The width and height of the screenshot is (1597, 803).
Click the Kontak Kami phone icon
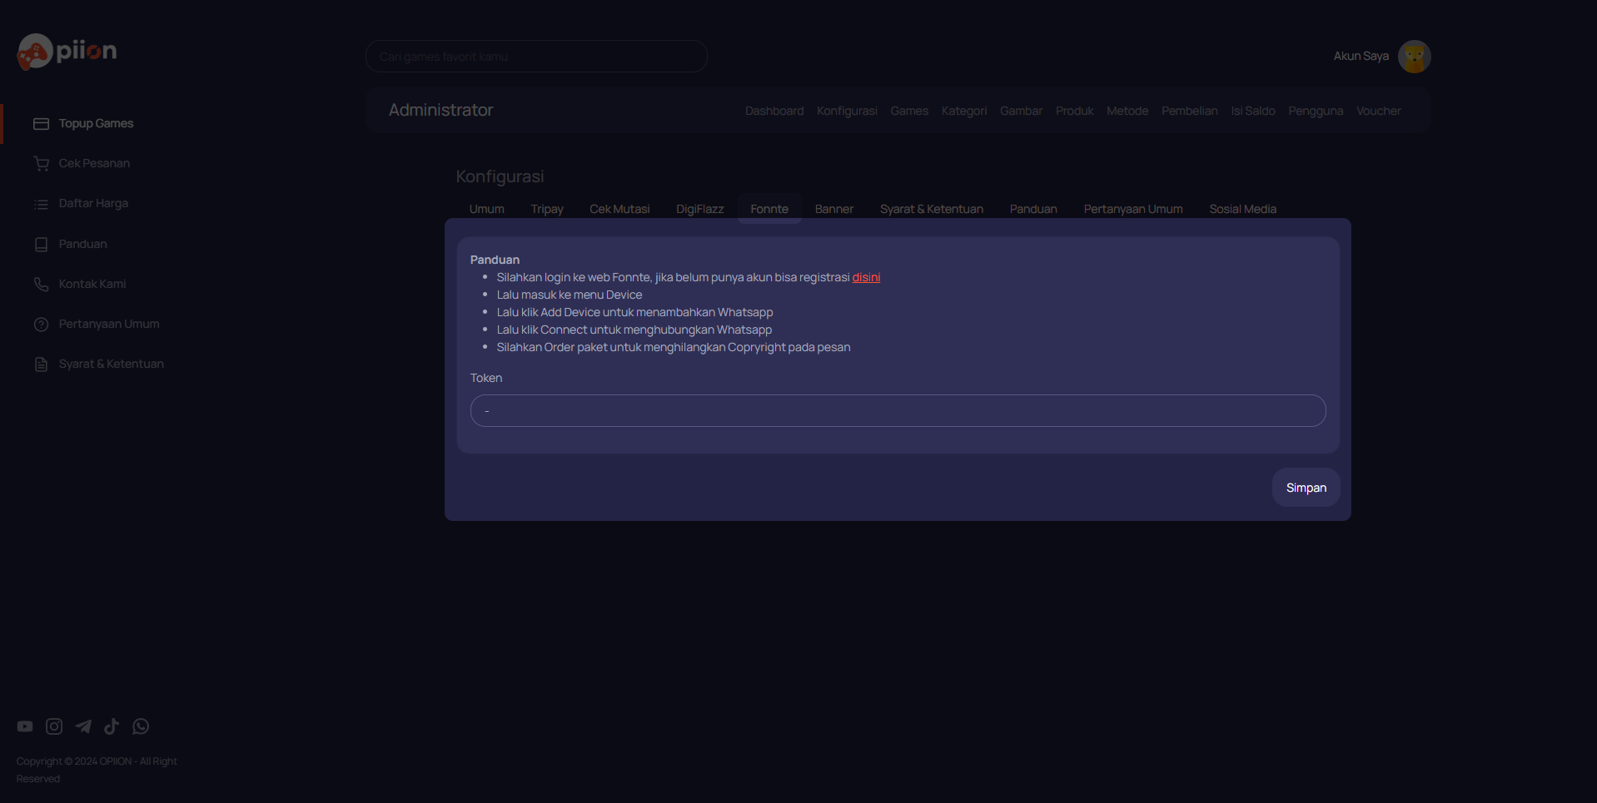click(41, 285)
